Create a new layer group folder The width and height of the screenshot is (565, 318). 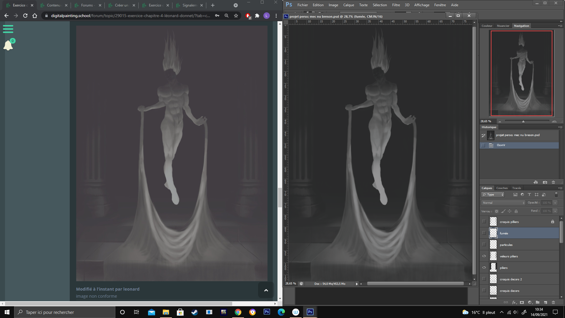coord(538,302)
